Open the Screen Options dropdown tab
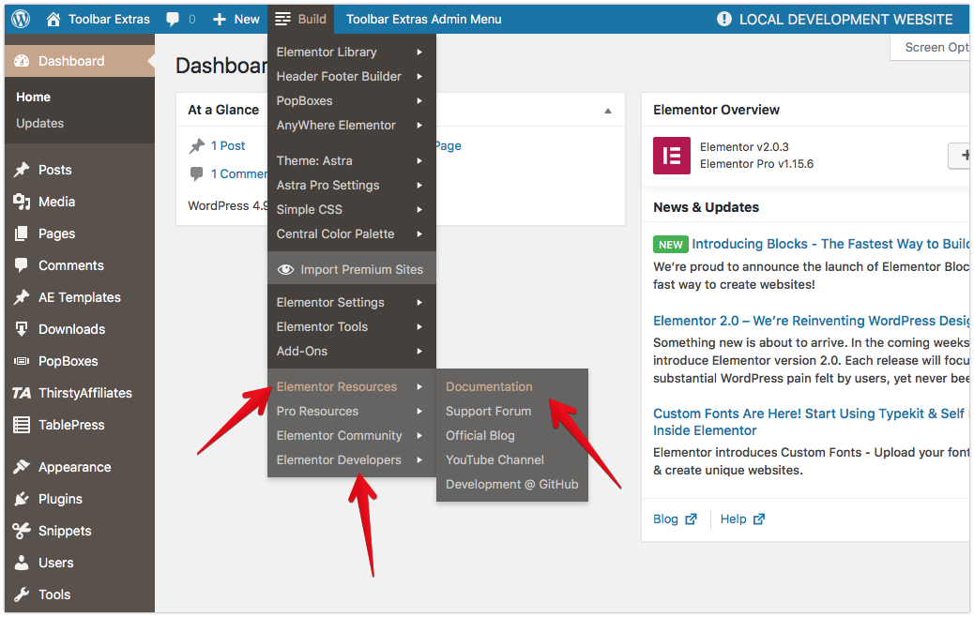The image size is (974, 617). click(x=934, y=48)
